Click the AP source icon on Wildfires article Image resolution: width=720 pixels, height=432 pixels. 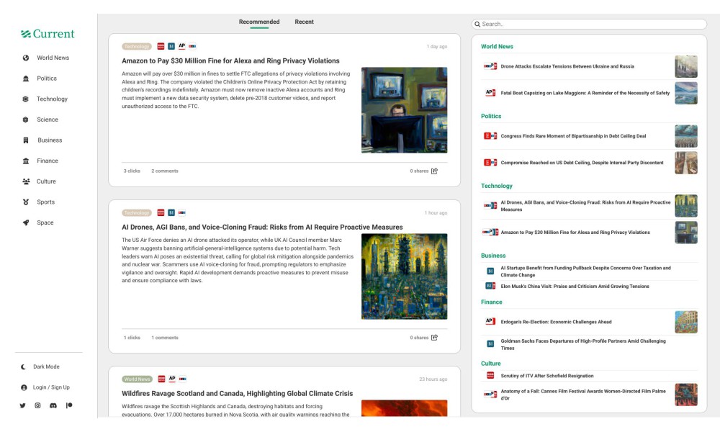[x=172, y=379]
